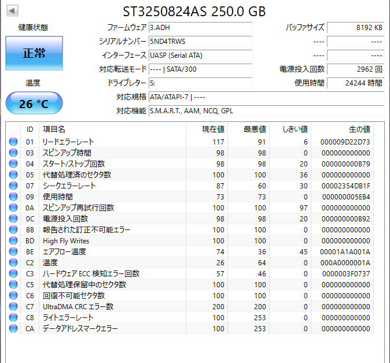Viewport: 390px width, 363px height.
Task: Click raw value 000009D22D73
Action: coord(345,142)
